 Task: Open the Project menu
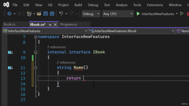[x=63, y=5]
